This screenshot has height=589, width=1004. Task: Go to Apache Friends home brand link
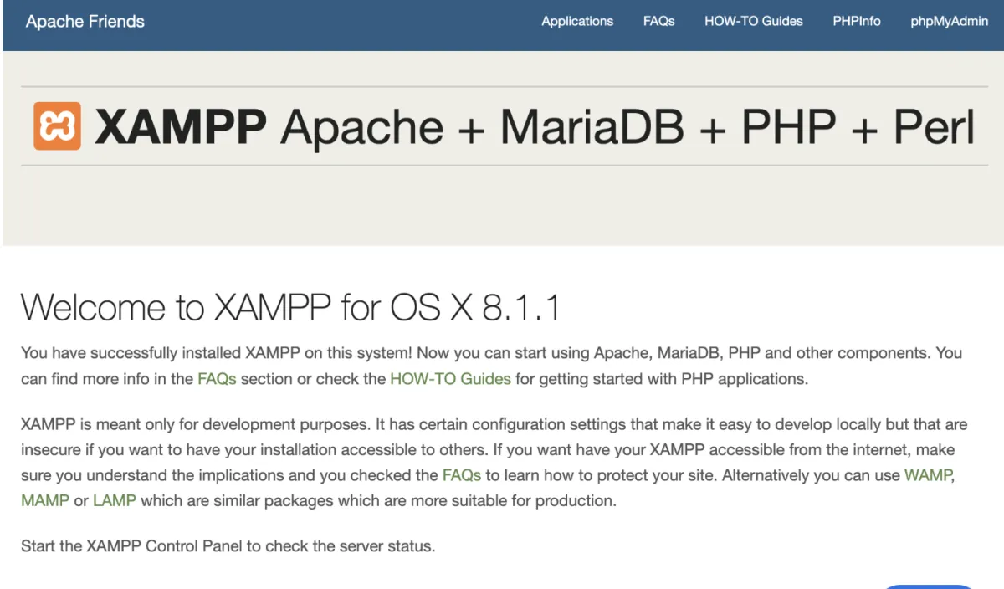[x=85, y=22]
